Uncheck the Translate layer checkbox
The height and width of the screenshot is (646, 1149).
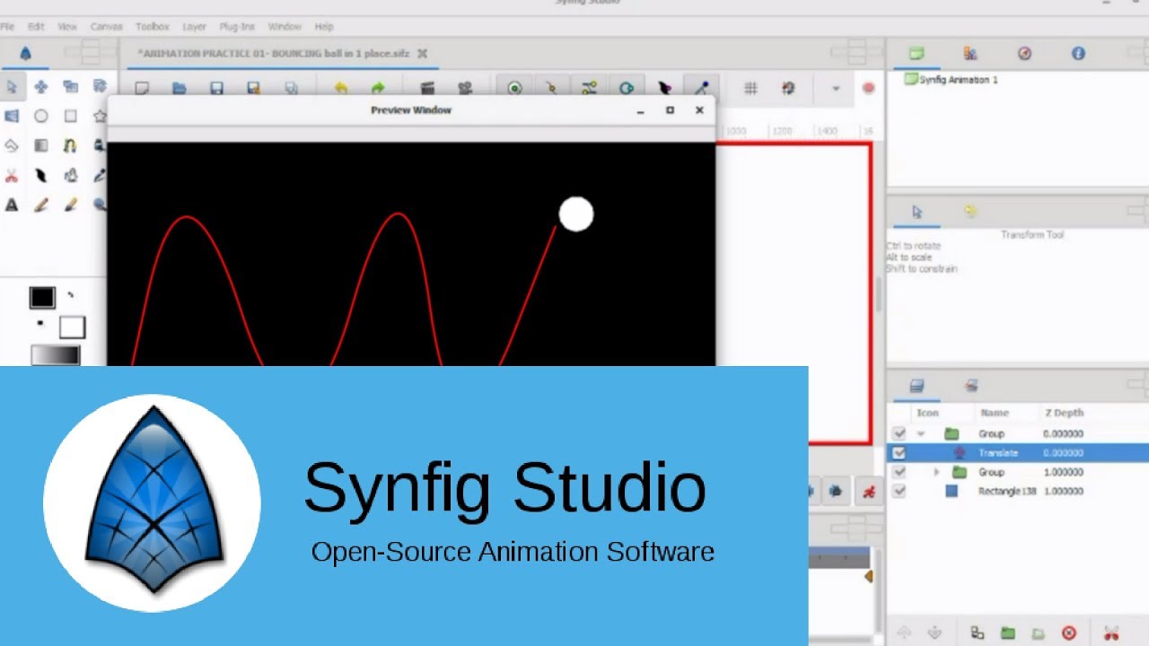tap(899, 453)
